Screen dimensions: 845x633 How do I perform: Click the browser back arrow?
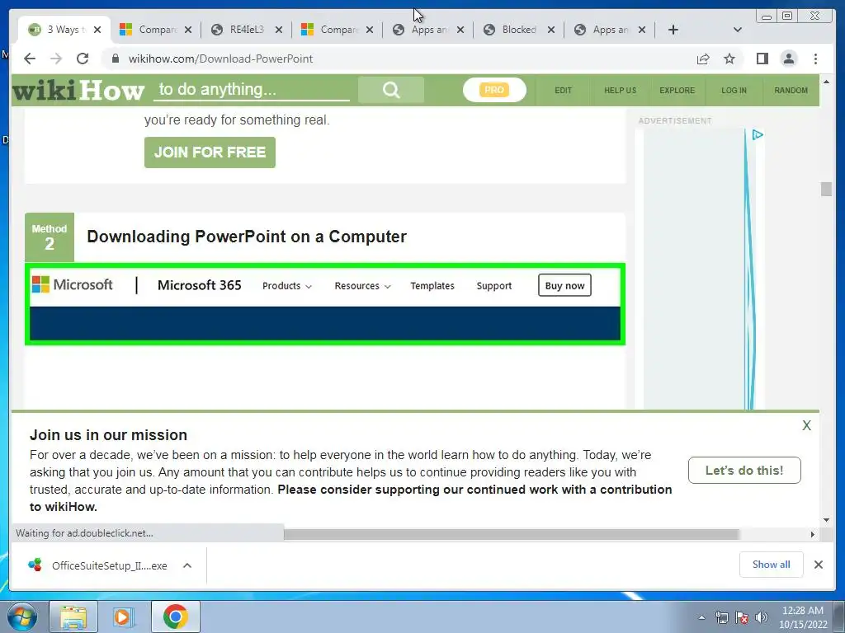[30, 59]
